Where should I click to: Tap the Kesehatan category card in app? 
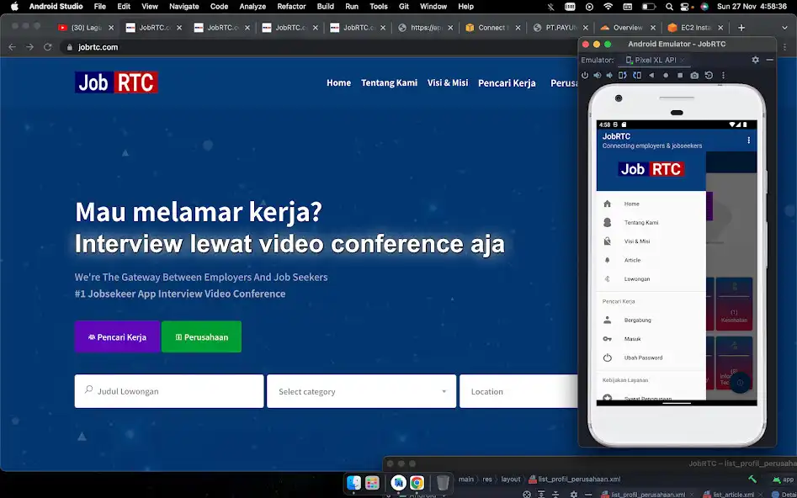pyautogui.click(x=734, y=304)
